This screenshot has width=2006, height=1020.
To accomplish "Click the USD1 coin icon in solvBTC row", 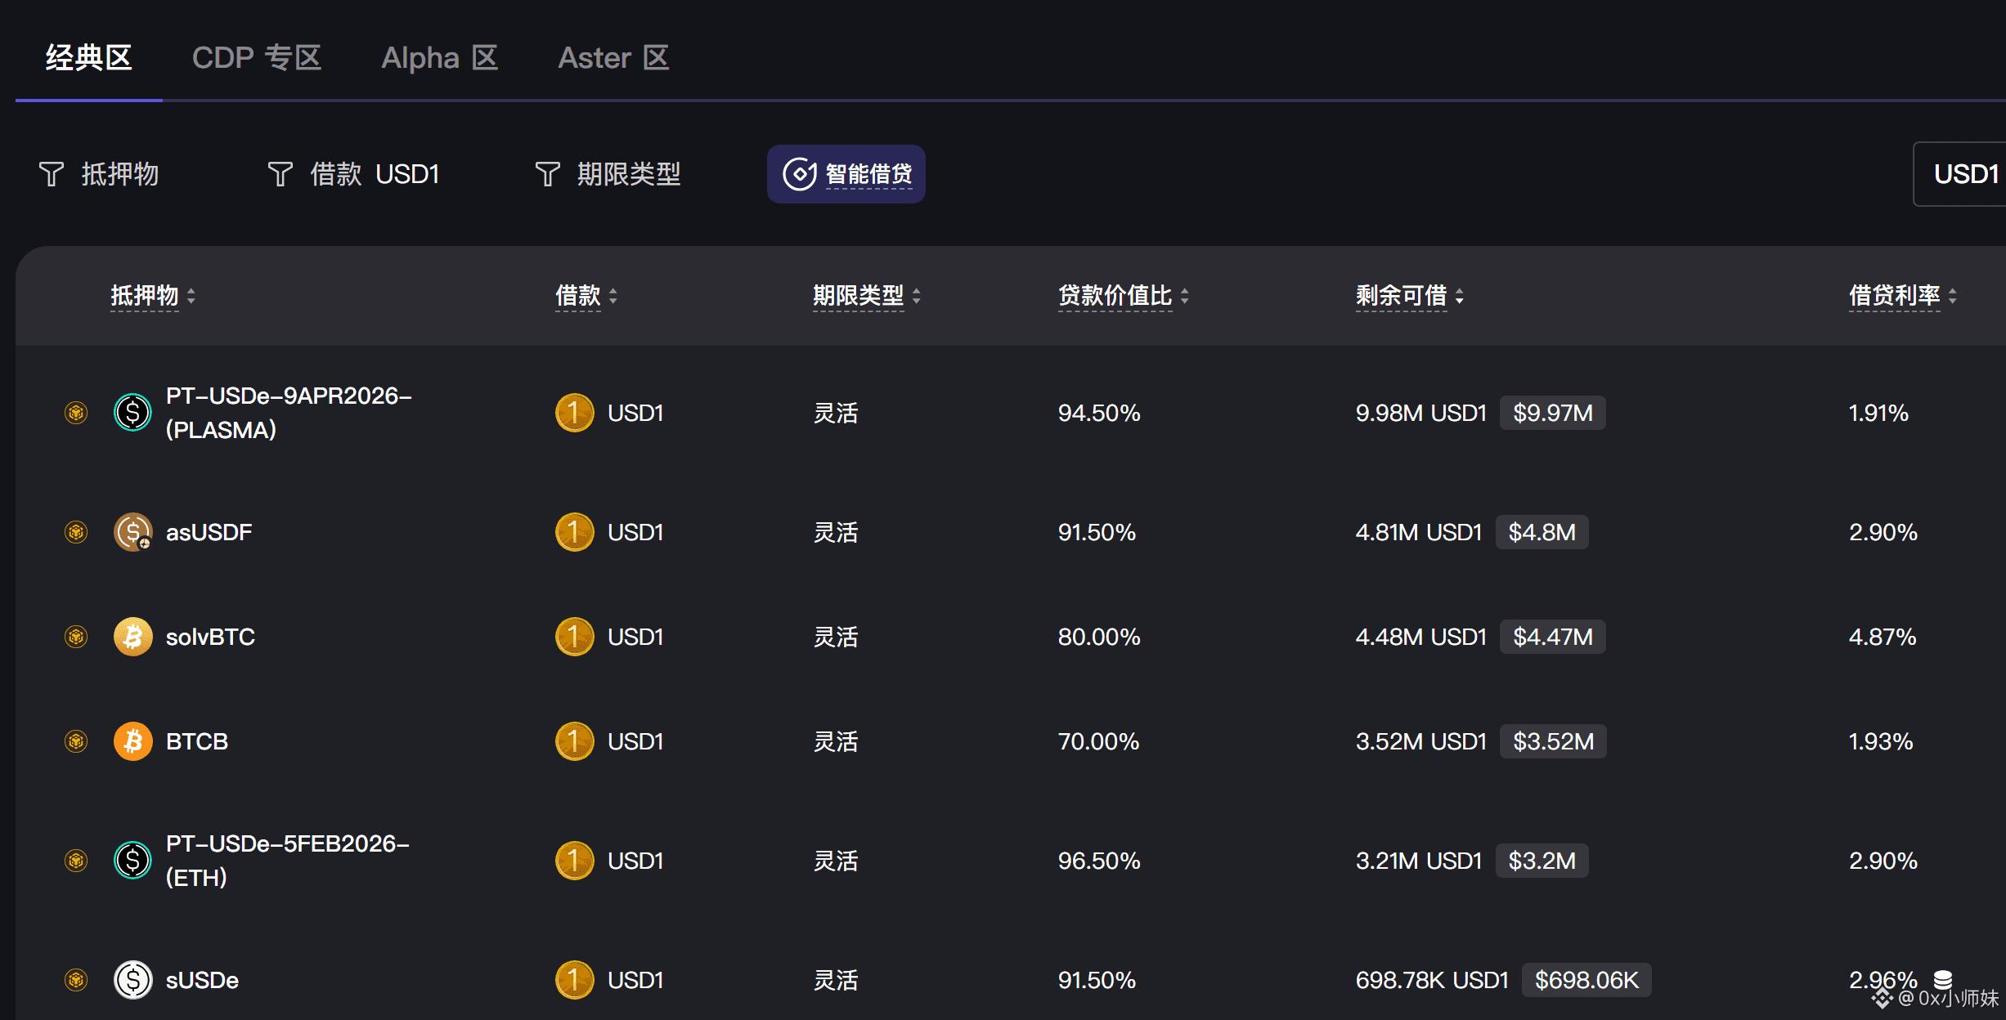I will coord(574,637).
